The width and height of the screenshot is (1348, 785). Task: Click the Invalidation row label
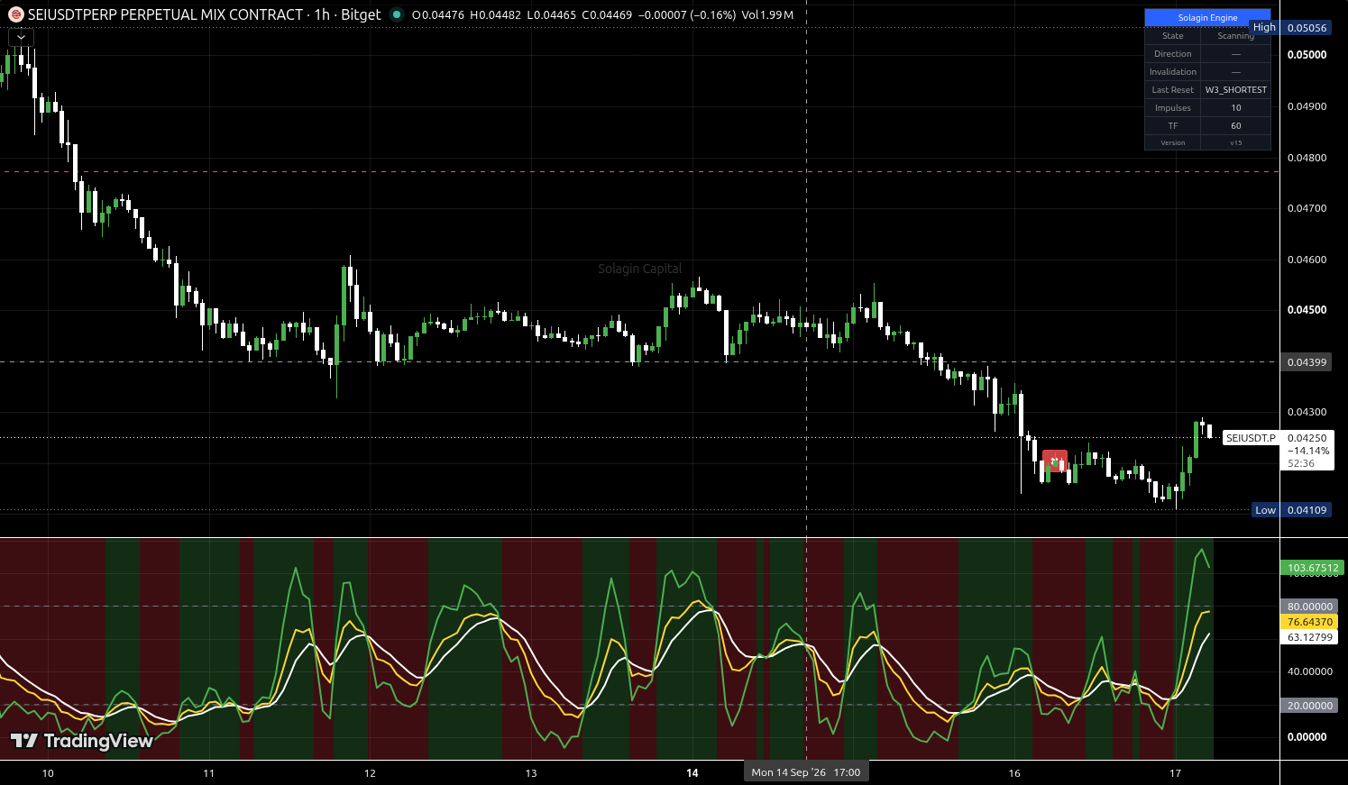coord(1172,71)
